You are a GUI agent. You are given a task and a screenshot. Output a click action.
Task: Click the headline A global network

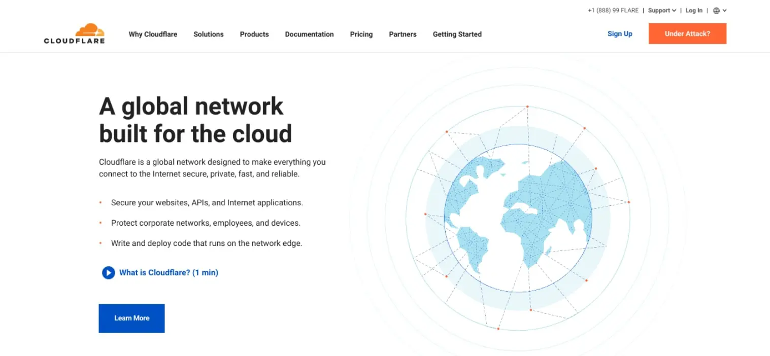tap(191, 106)
